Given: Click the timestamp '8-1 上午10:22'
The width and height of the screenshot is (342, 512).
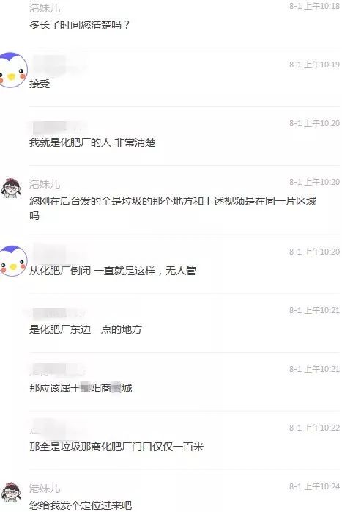Looking at the screenshot, I should click(314, 428).
